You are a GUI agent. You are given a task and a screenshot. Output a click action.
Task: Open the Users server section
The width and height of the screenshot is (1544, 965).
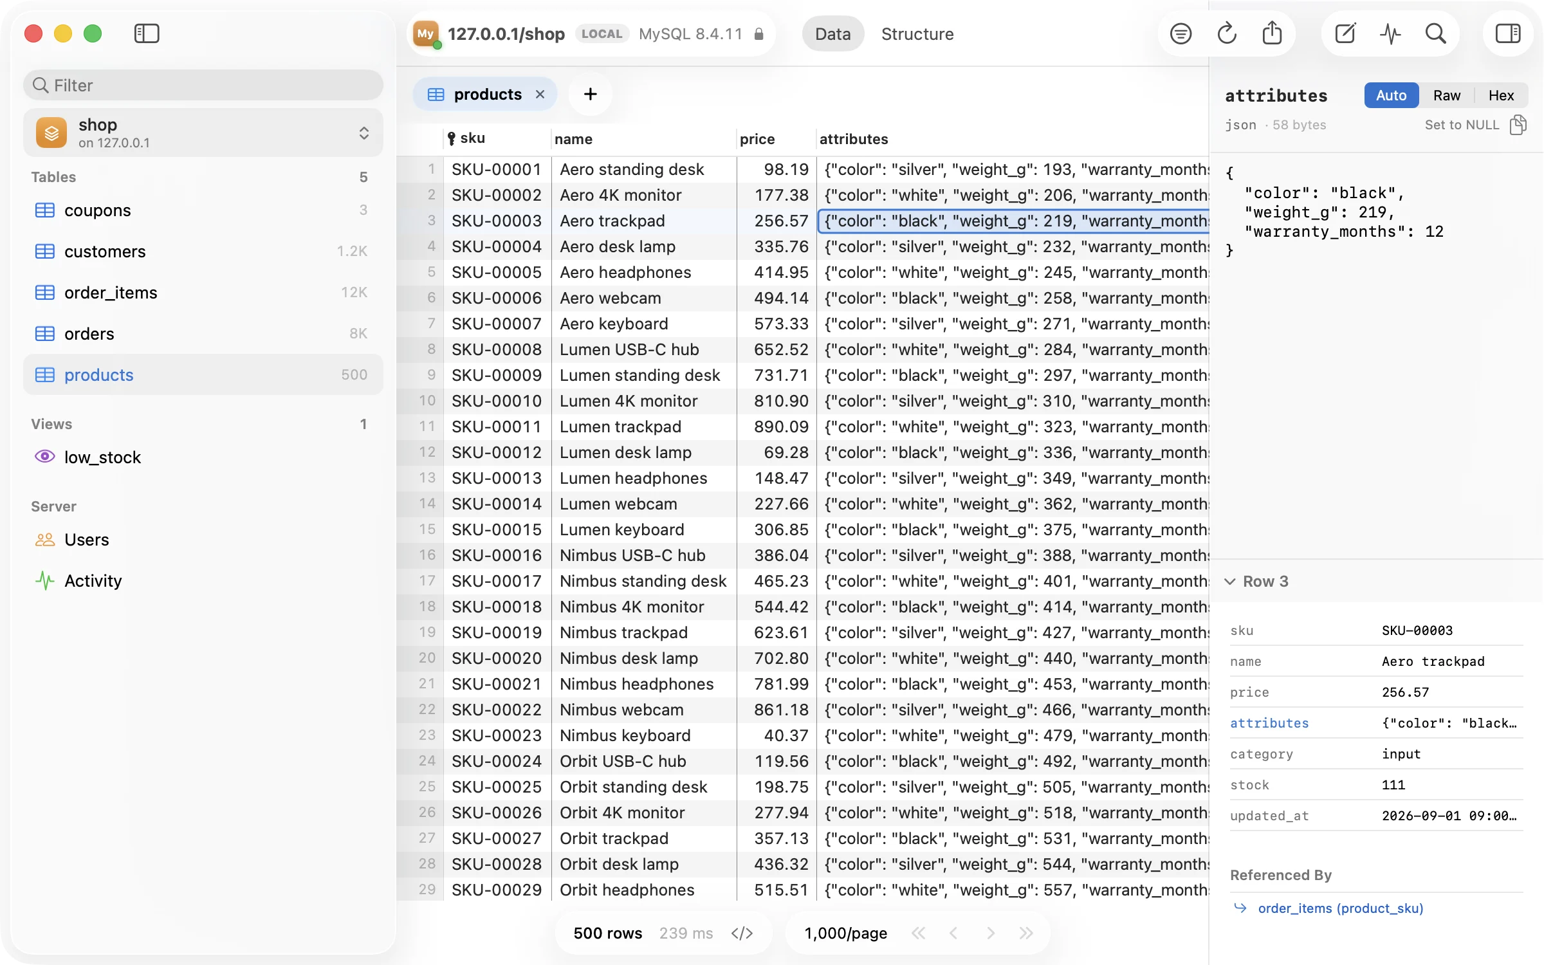203,539
